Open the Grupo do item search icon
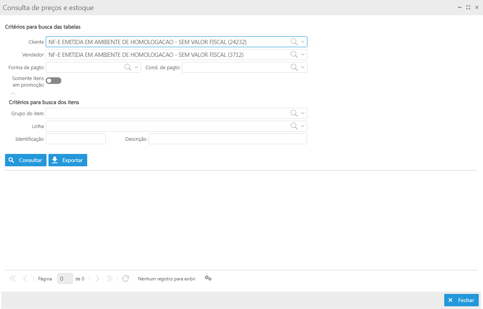 [293, 113]
